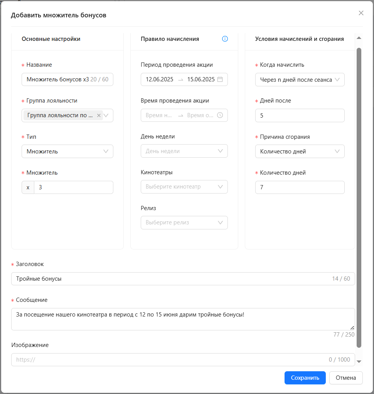Viewport: 374px width, 394px height.
Task: Click the Отмена button
Action: point(346,378)
